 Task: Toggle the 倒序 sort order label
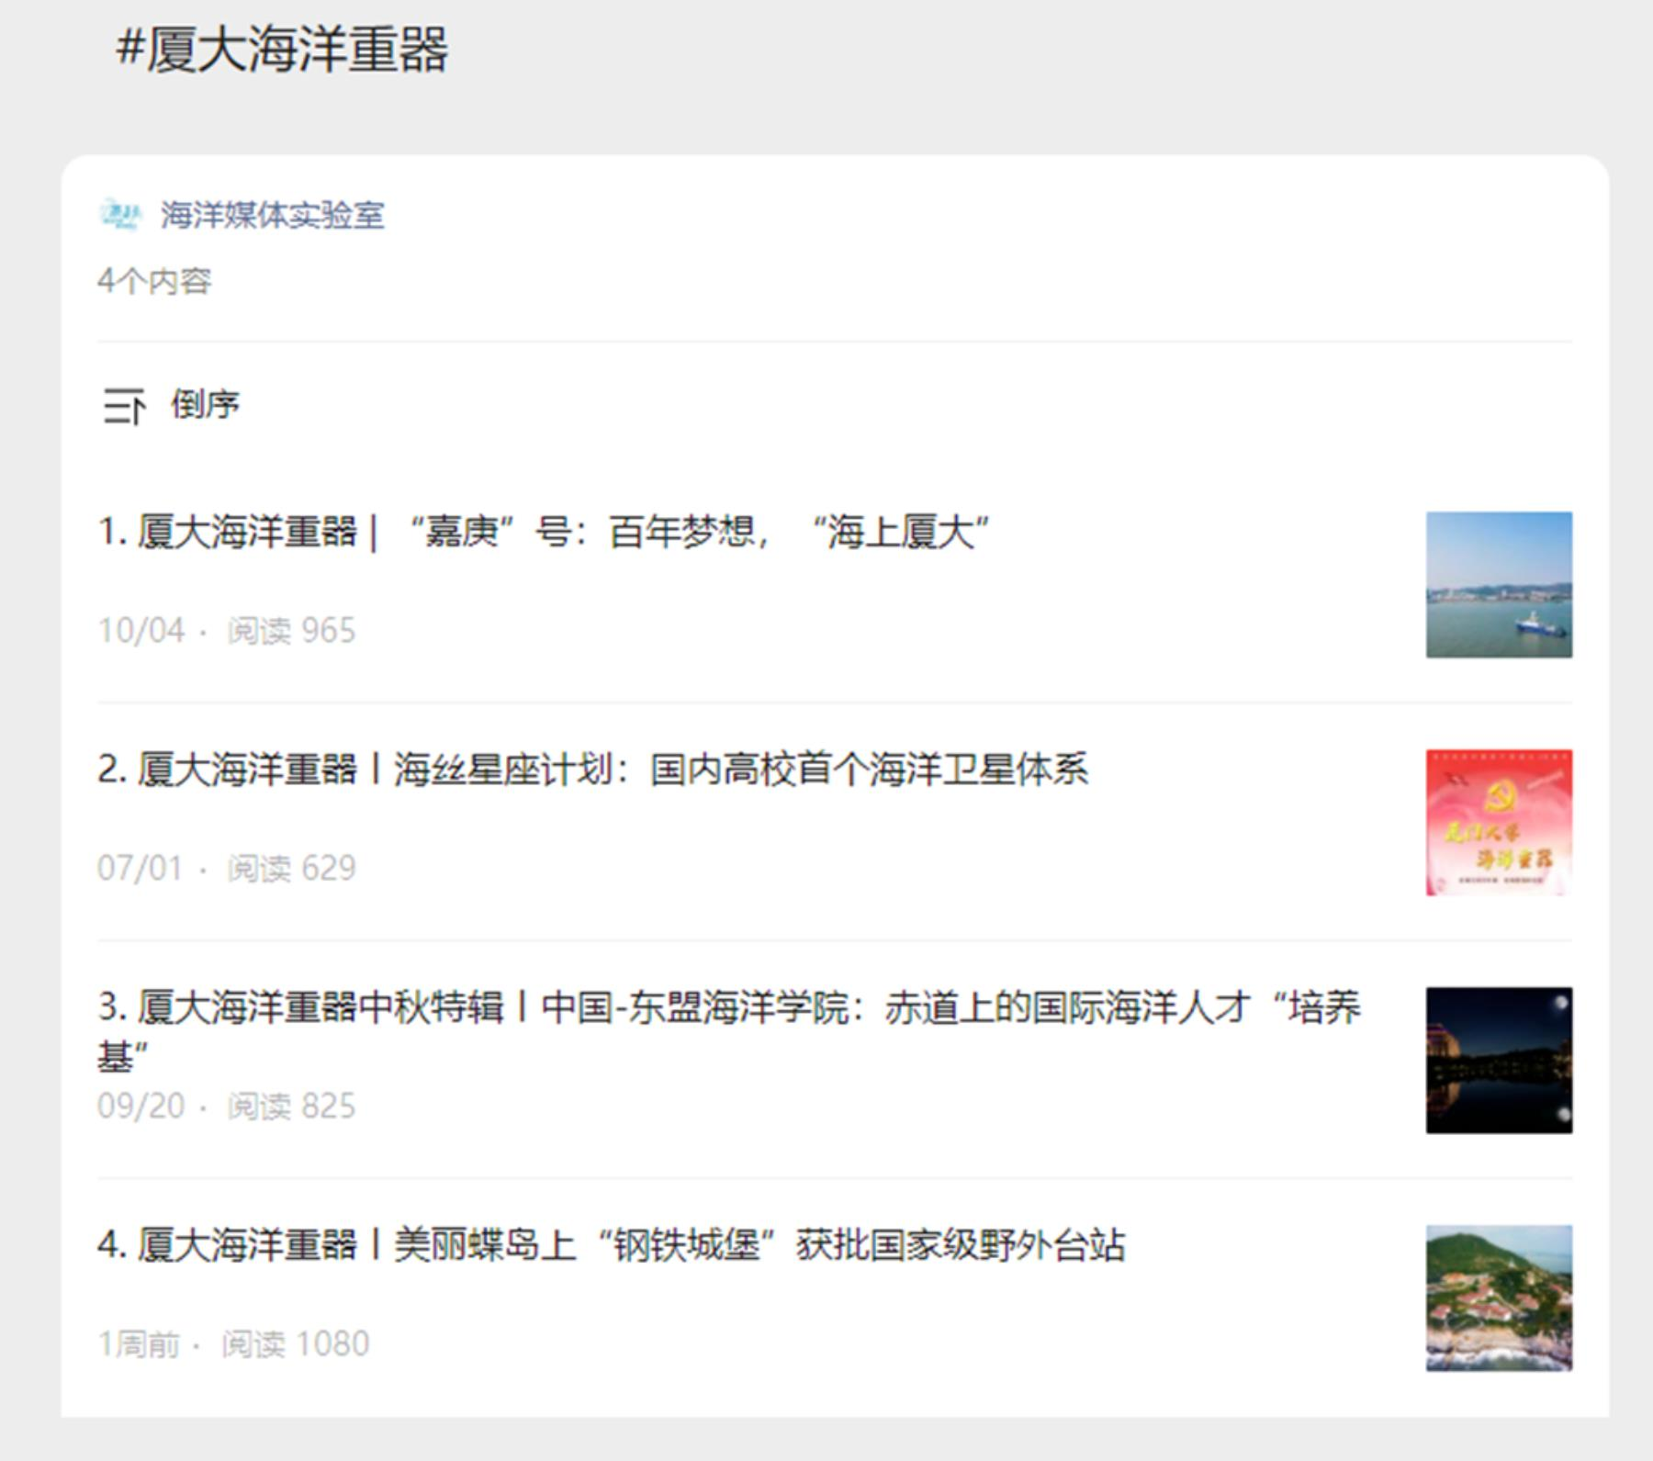pos(205,404)
